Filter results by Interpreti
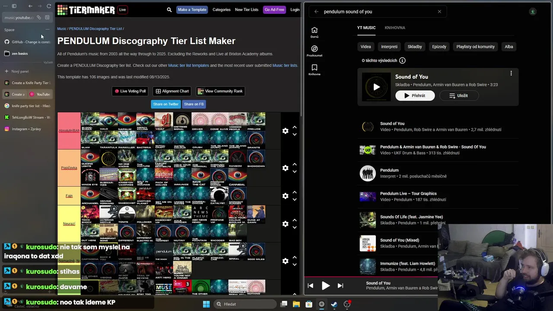Viewport: 553px width, 311px height. [x=389, y=47]
